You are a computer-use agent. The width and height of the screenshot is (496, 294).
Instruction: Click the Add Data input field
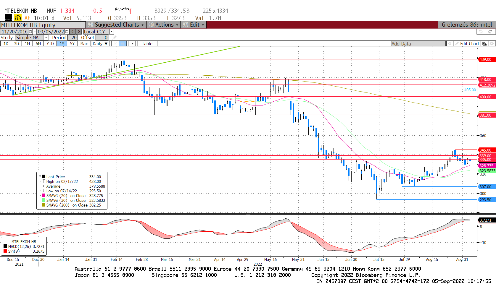tap(418, 44)
